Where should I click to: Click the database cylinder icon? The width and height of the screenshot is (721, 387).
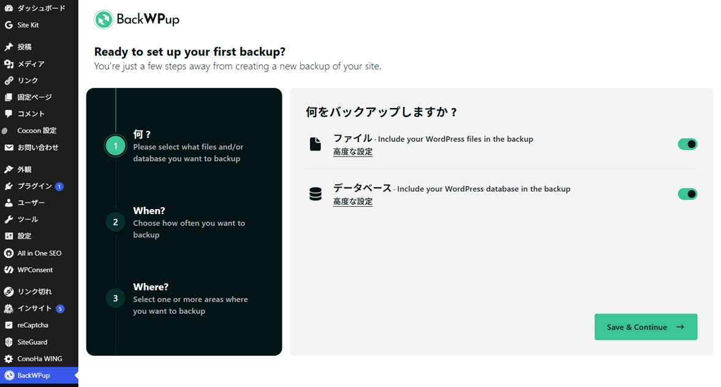[x=315, y=194]
